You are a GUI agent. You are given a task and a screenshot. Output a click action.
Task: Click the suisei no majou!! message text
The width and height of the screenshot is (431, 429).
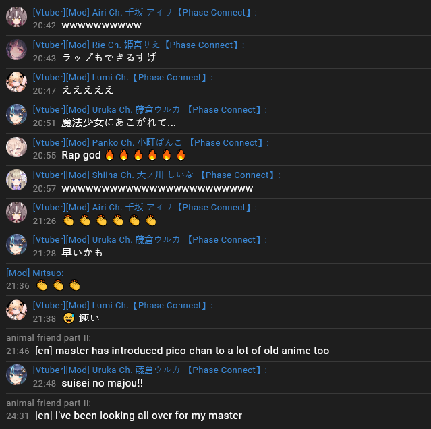point(103,383)
